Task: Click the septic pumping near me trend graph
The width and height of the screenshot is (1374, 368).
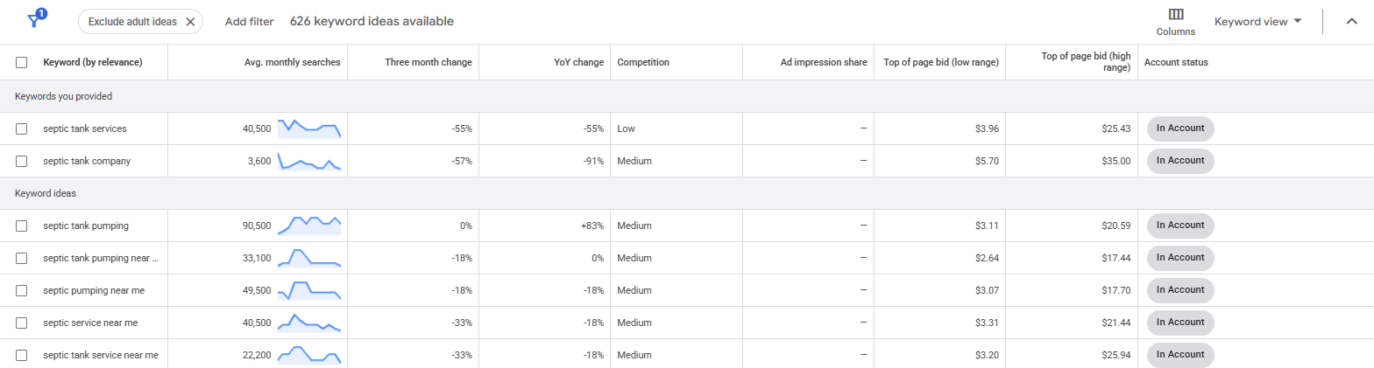Action: click(x=308, y=290)
